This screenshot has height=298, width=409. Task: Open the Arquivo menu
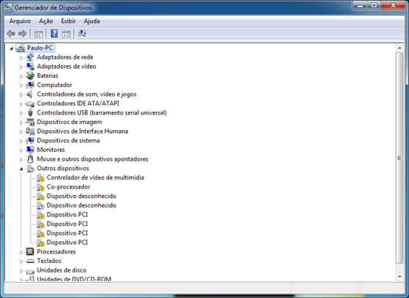click(x=20, y=21)
